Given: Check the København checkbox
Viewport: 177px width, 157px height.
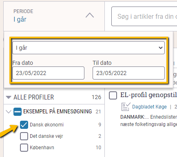Looking at the screenshot, I should point(24,148).
